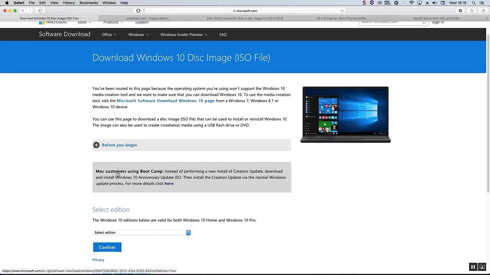This screenshot has width=490, height=275.
Task: Open the View menu
Action: pos(54,3)
